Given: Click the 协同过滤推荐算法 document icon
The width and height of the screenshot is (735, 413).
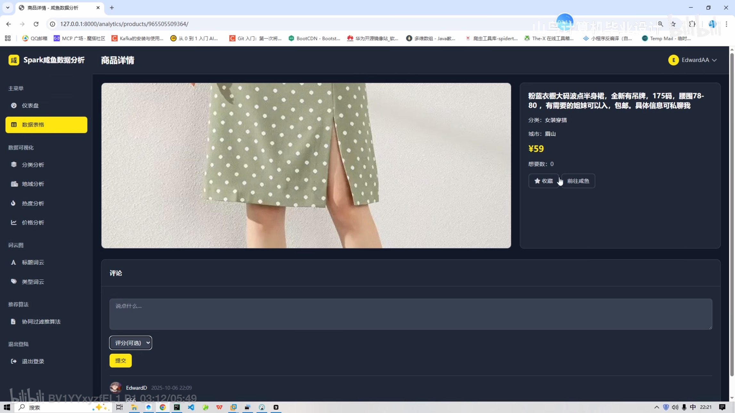Looking at the screenshot, I should pyautogui.click(x=13, y=321).
